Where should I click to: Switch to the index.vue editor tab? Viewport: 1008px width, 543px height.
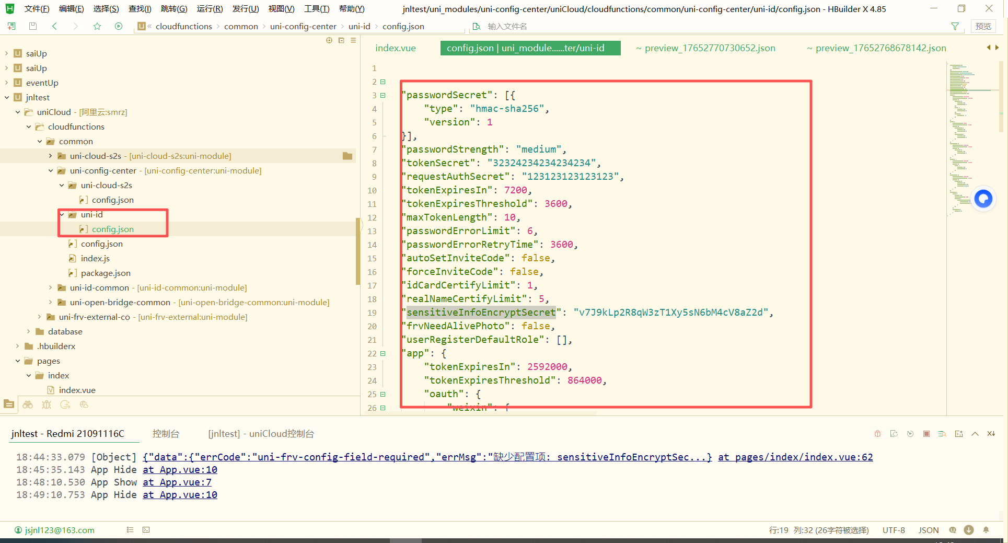[396, 48]
